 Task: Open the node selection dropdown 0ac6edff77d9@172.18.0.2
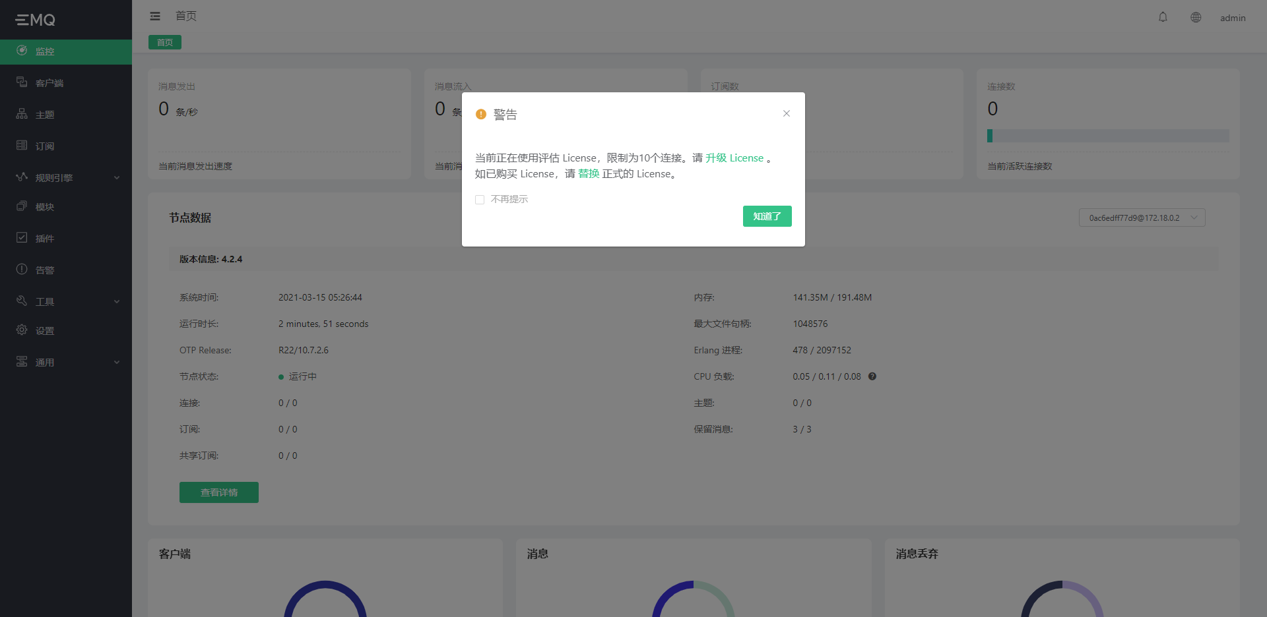[x=1142, y=218]
